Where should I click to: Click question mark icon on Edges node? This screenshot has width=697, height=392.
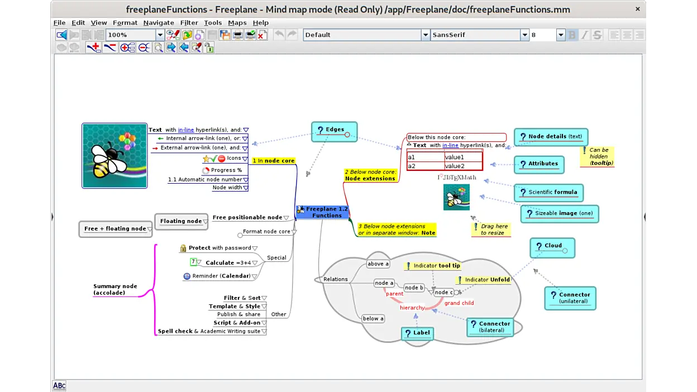coord(321,130)
